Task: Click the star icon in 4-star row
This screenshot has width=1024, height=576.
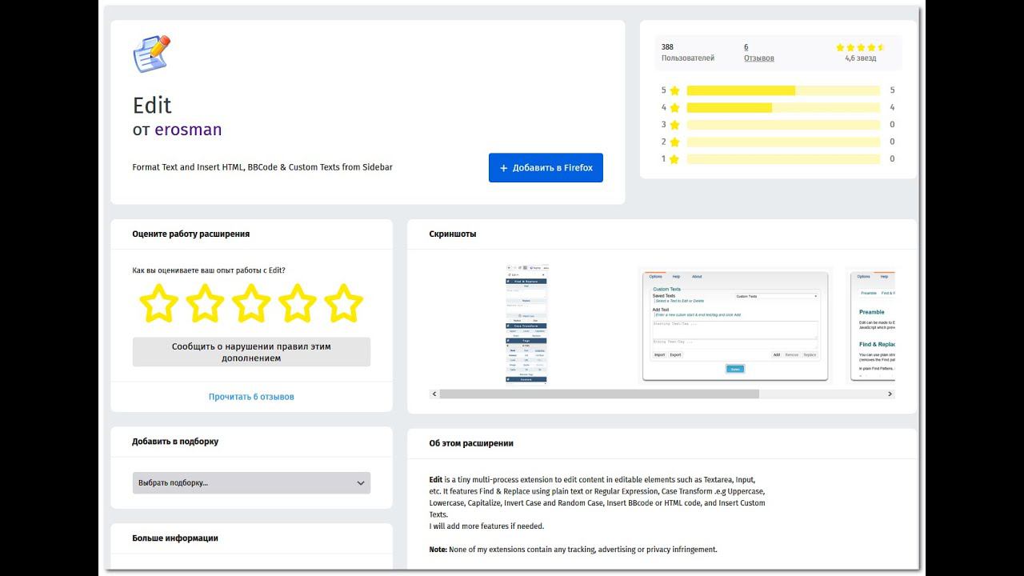Action: pos(674,108)
